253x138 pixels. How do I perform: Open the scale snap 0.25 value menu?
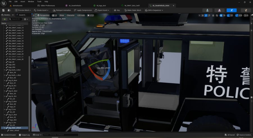pyautogui.click(x=240, y=15)
